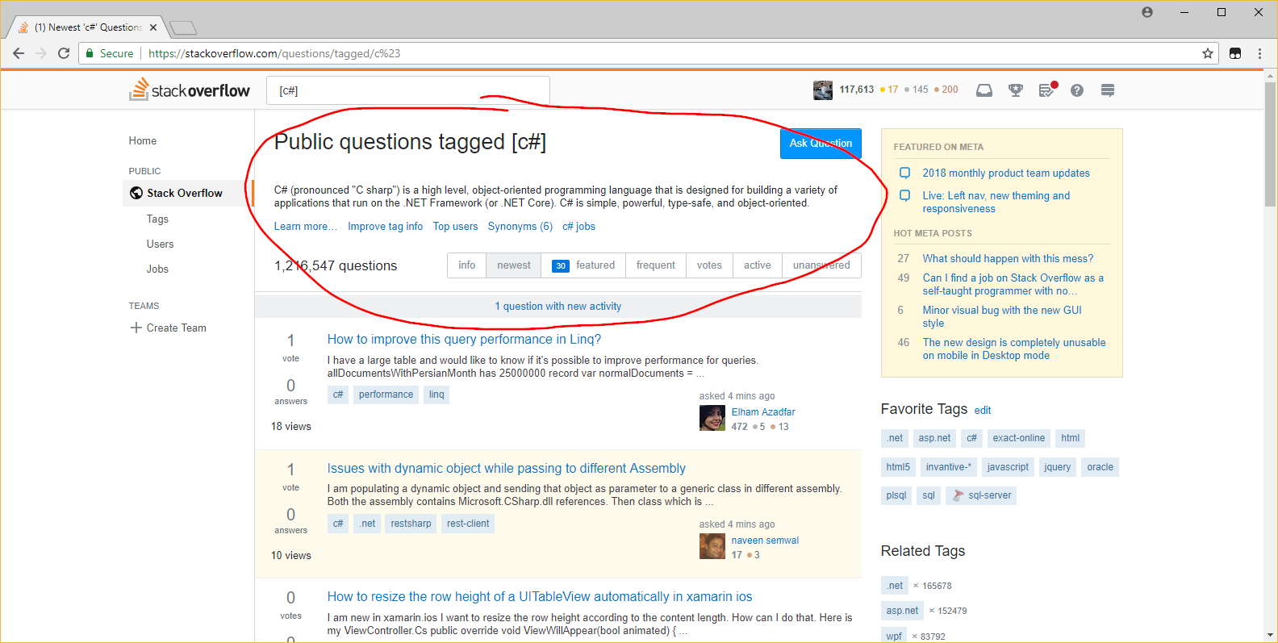Screen dimensions: 1278x643
Task: Click the 2018 monthly product team updates link
Action: (1006, 173)
